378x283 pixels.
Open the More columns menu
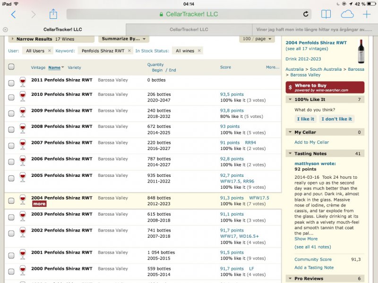(x=273, y=67)
